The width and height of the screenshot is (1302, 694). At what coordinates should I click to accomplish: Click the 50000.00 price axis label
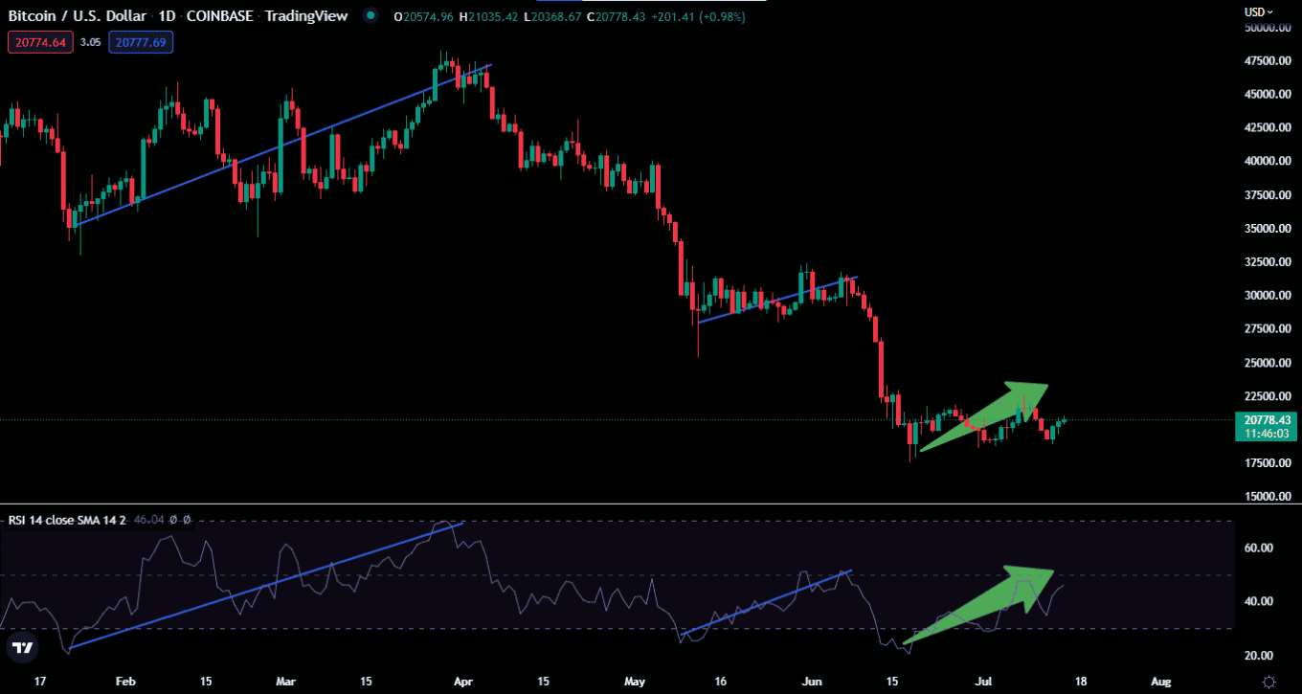[1268, 28]
